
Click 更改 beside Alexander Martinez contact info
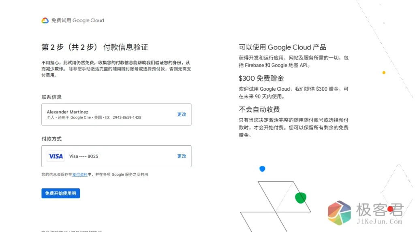click(x=182, y=115)
